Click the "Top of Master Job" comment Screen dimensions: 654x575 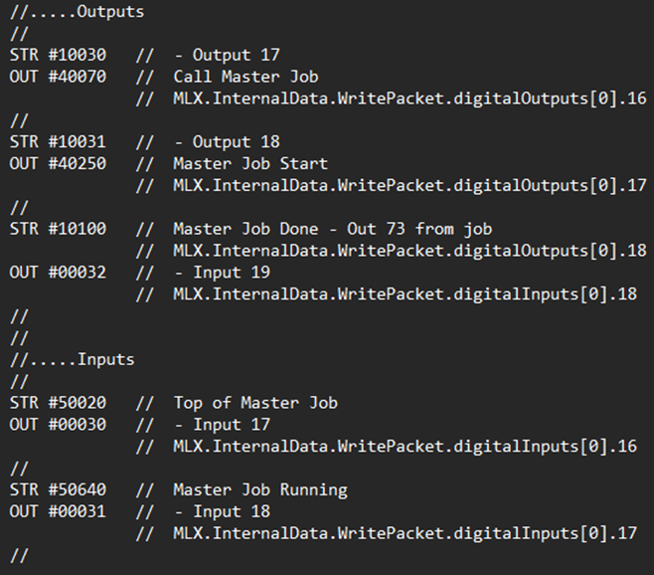(255, 403)
